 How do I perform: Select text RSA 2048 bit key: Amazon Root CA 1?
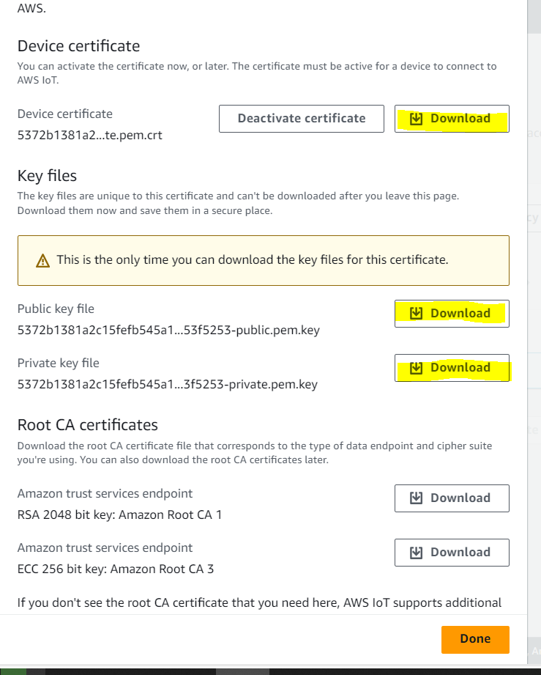119,514
